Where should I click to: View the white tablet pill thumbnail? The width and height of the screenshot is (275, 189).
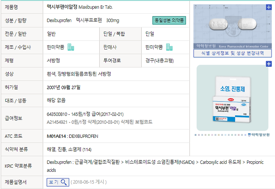[x=233, y=26]
